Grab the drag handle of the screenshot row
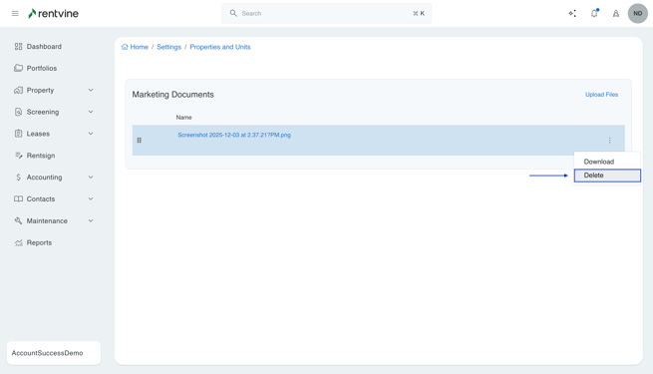This screenshot has height=374, width=653. pos(140,141)
